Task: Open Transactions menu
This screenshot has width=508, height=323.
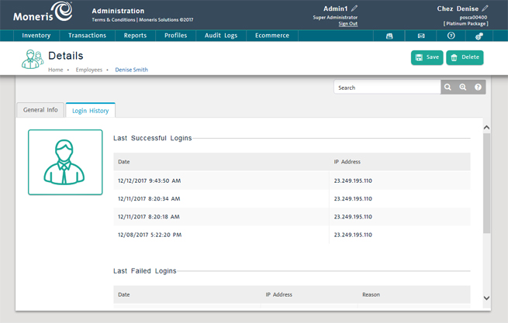Action: pos(87,36)
